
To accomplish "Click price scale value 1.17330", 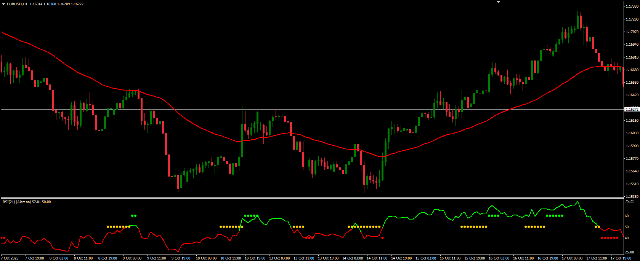I will [632, 6].
